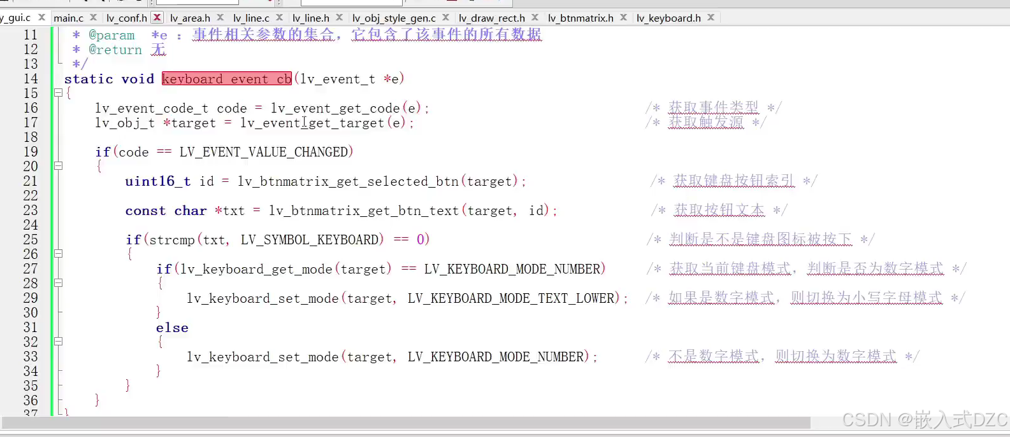Click LV_EVENT_VALUE_CHANGED on line 19

point(264,152)
